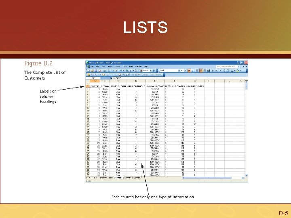Click the vertical scrollbar down arrow
The height and width of the screenshot is (218, 291).
(x=247, y=175)
